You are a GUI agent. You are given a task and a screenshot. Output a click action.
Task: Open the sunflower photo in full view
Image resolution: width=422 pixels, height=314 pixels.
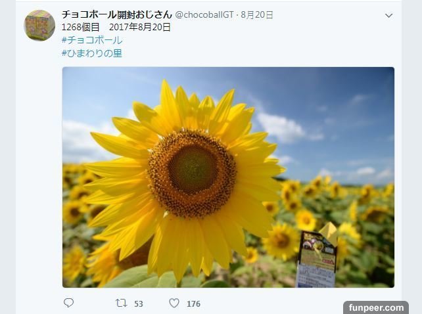[x=228, y=177]
